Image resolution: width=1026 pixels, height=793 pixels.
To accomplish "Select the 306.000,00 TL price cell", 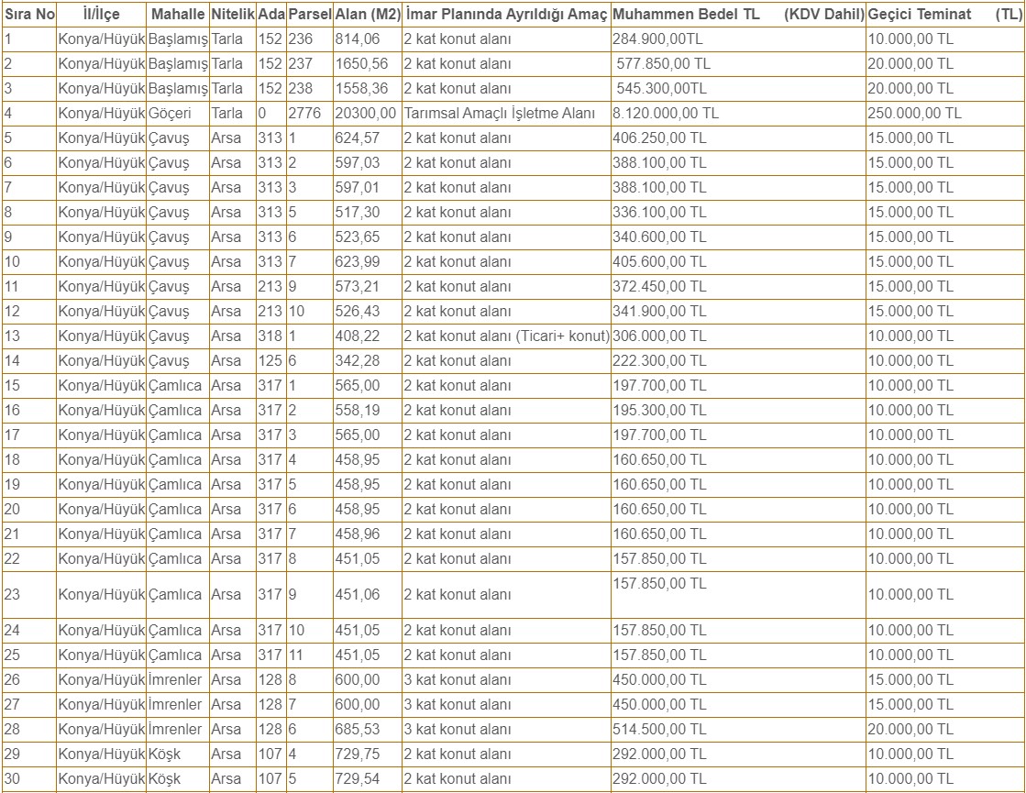I will click(x=659, y=336).
